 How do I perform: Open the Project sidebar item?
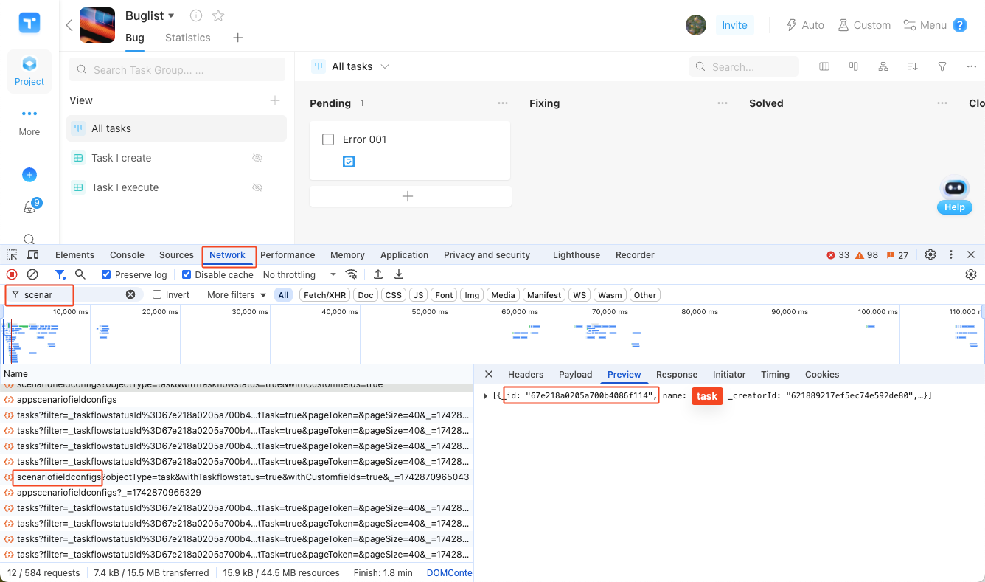coord(29,71)
